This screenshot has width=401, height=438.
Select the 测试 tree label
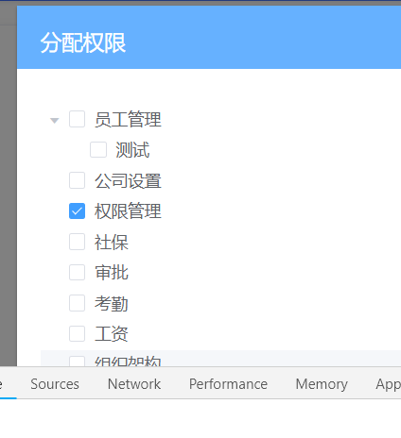[132, 150]
